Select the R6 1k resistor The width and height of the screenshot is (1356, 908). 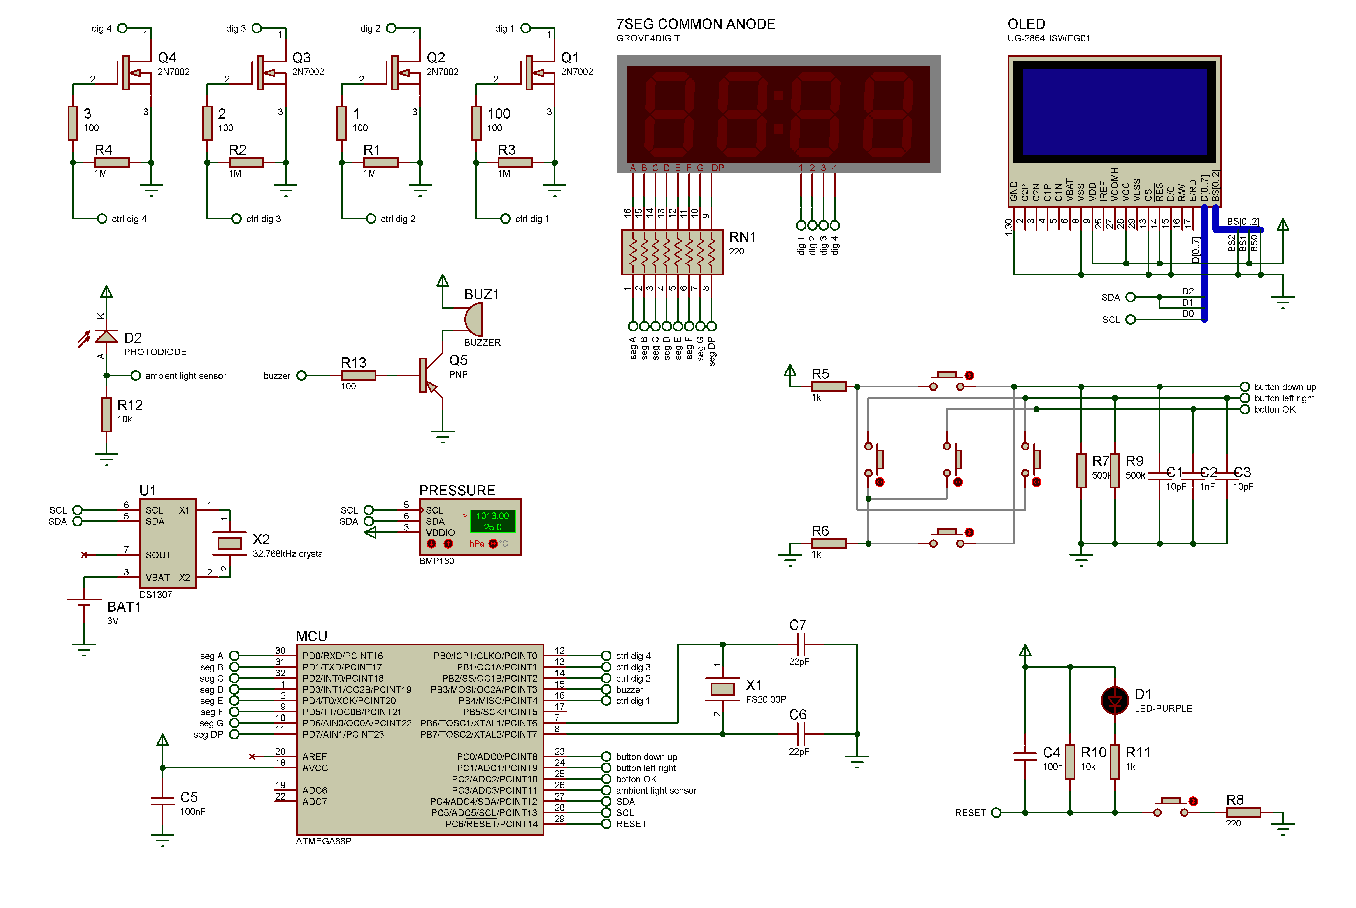click(x=829, y=544)
